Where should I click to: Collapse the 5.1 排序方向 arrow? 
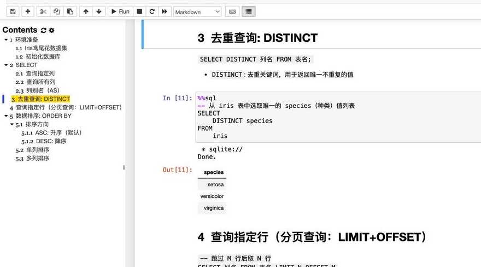(11, 124)
